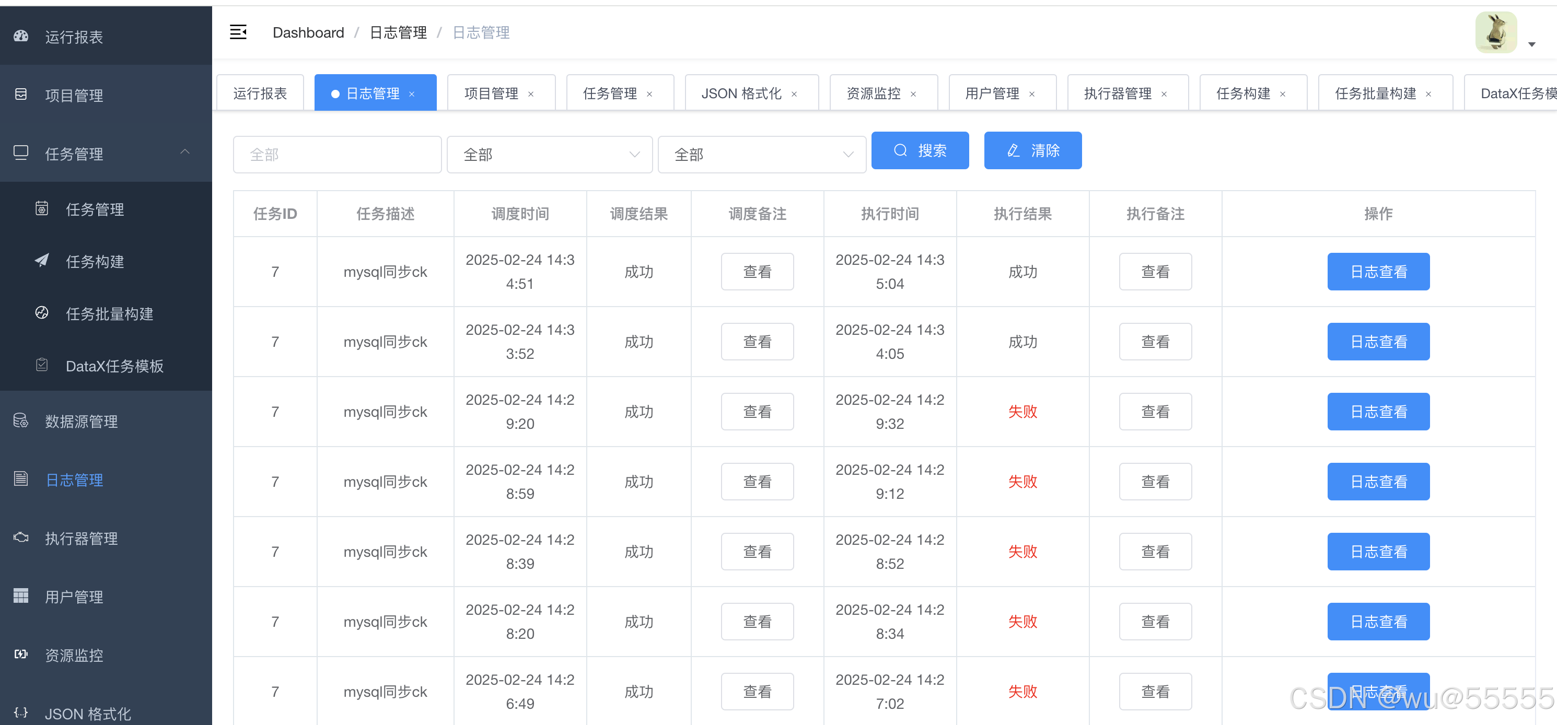Click the 搜索 search button
Image resolution: width=1557 pixels, height=725 pixels.
920,150
